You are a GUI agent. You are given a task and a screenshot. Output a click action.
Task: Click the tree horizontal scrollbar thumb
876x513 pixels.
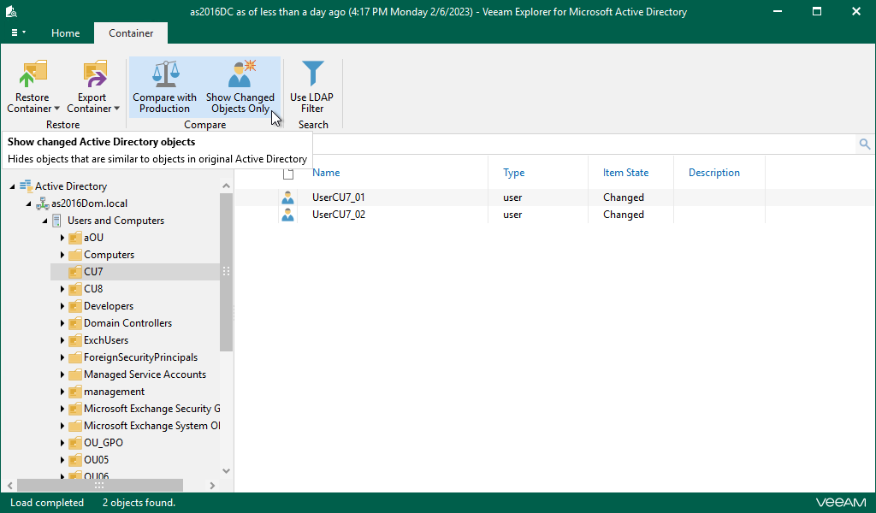click(99, 485)
